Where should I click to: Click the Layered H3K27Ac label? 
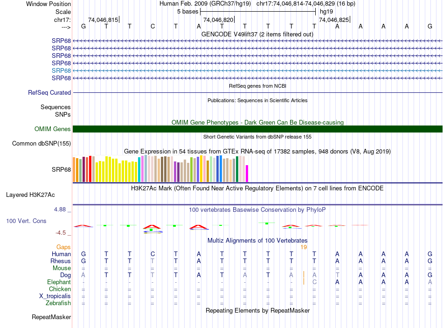(x=30, y=195)
